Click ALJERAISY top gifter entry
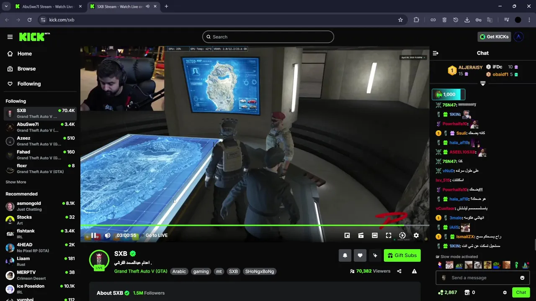The image size is (536, 301). (465, 70)
